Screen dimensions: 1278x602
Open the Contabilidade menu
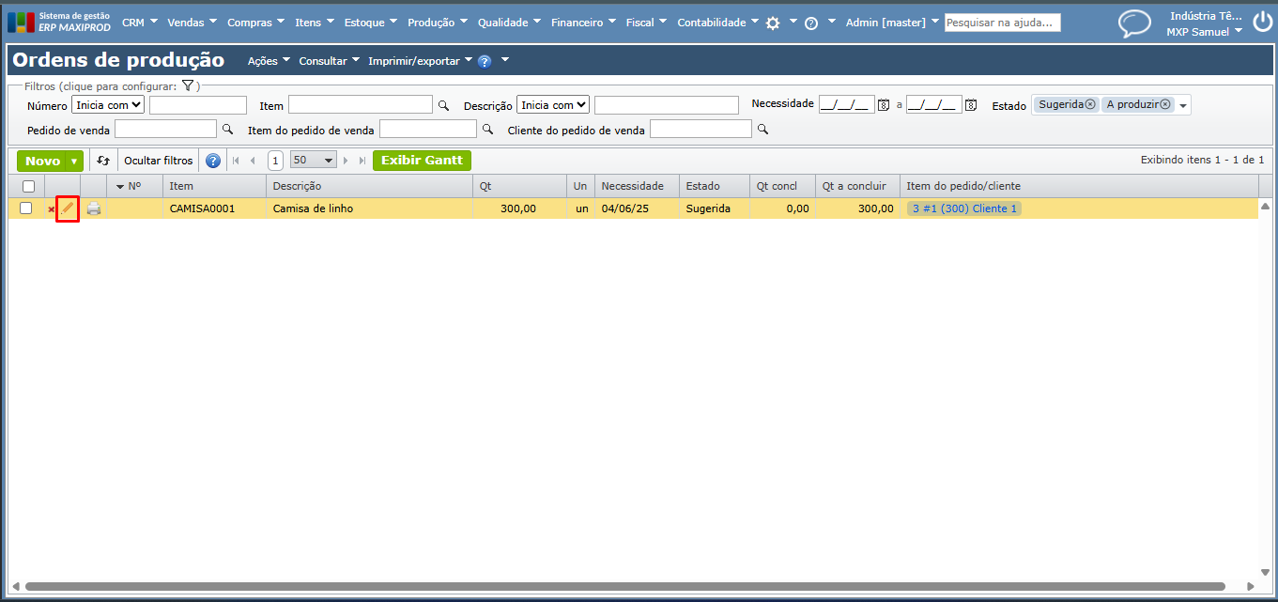pyautogui.click(x=717, y=23)
